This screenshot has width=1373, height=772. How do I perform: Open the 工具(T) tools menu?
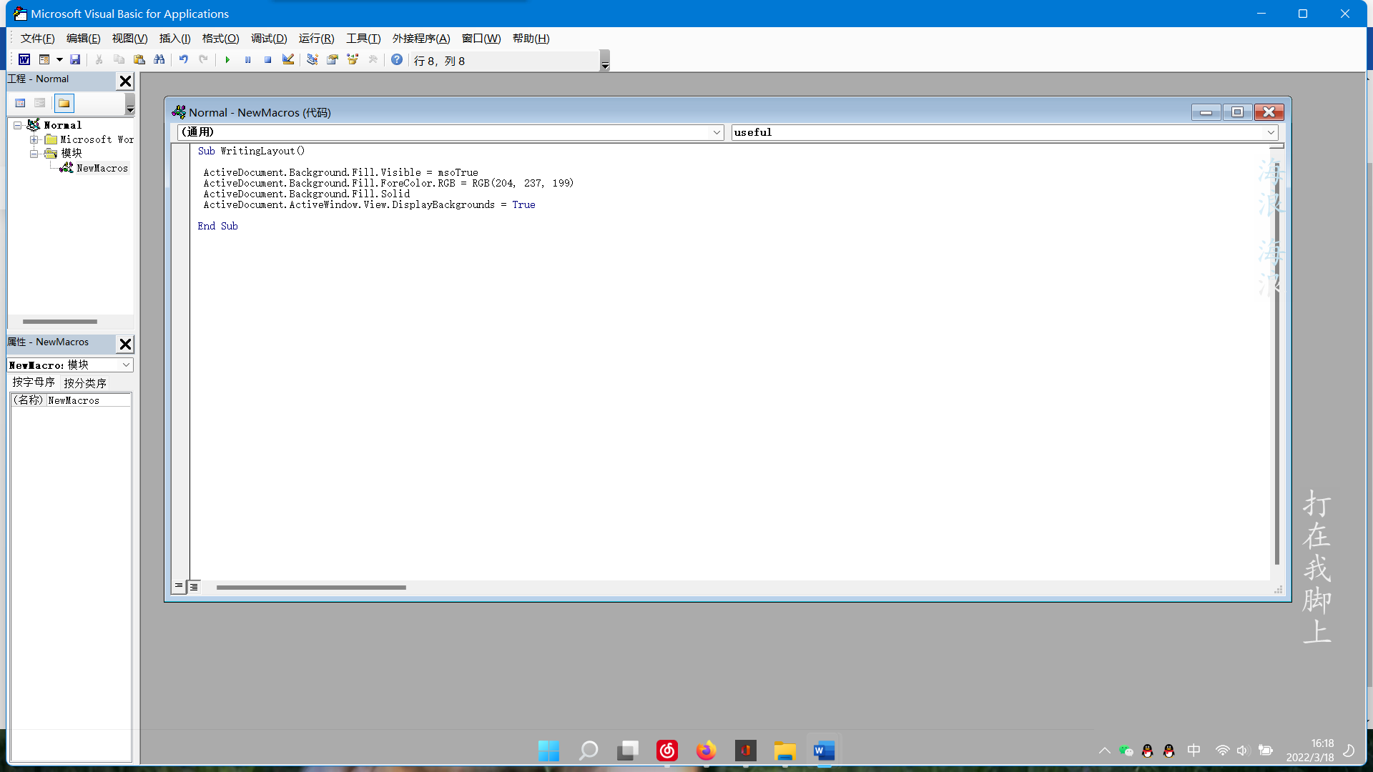tap(363, 39)
